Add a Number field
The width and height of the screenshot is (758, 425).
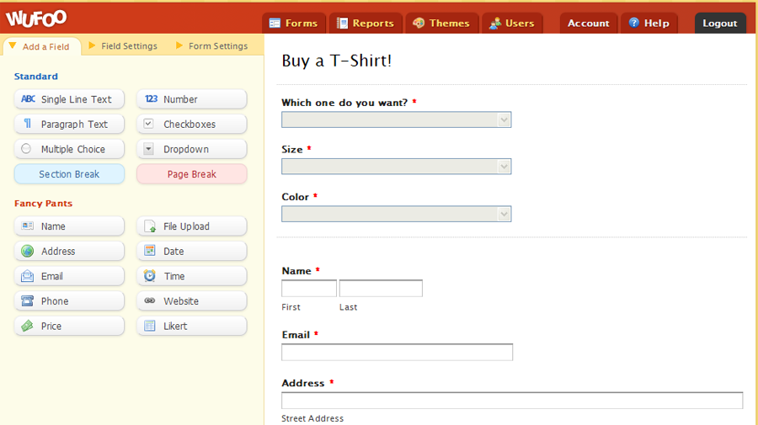(x=192, y=99)
